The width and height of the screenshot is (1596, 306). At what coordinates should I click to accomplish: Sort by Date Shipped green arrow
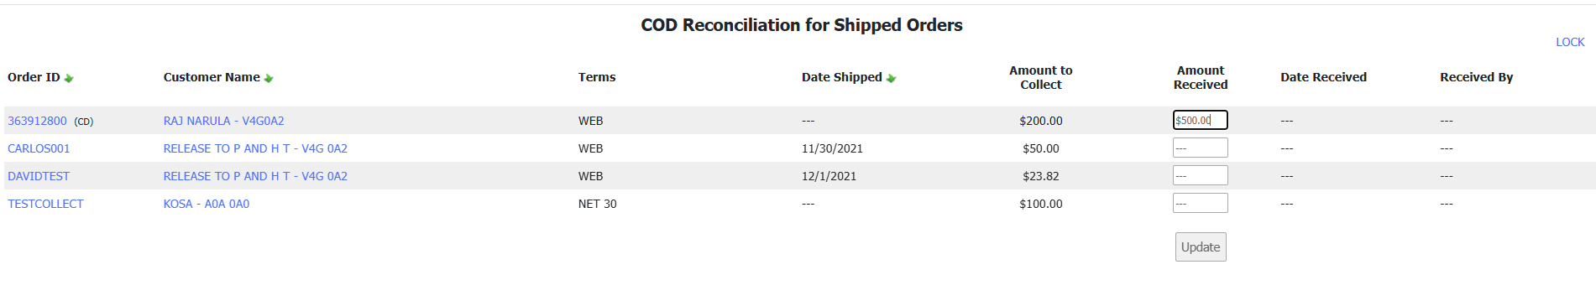[x=891, y=78]
